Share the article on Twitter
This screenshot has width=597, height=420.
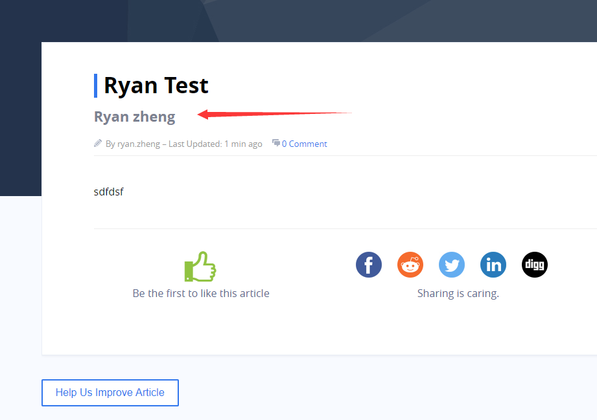pyautogui.click(x=452, y=265)
